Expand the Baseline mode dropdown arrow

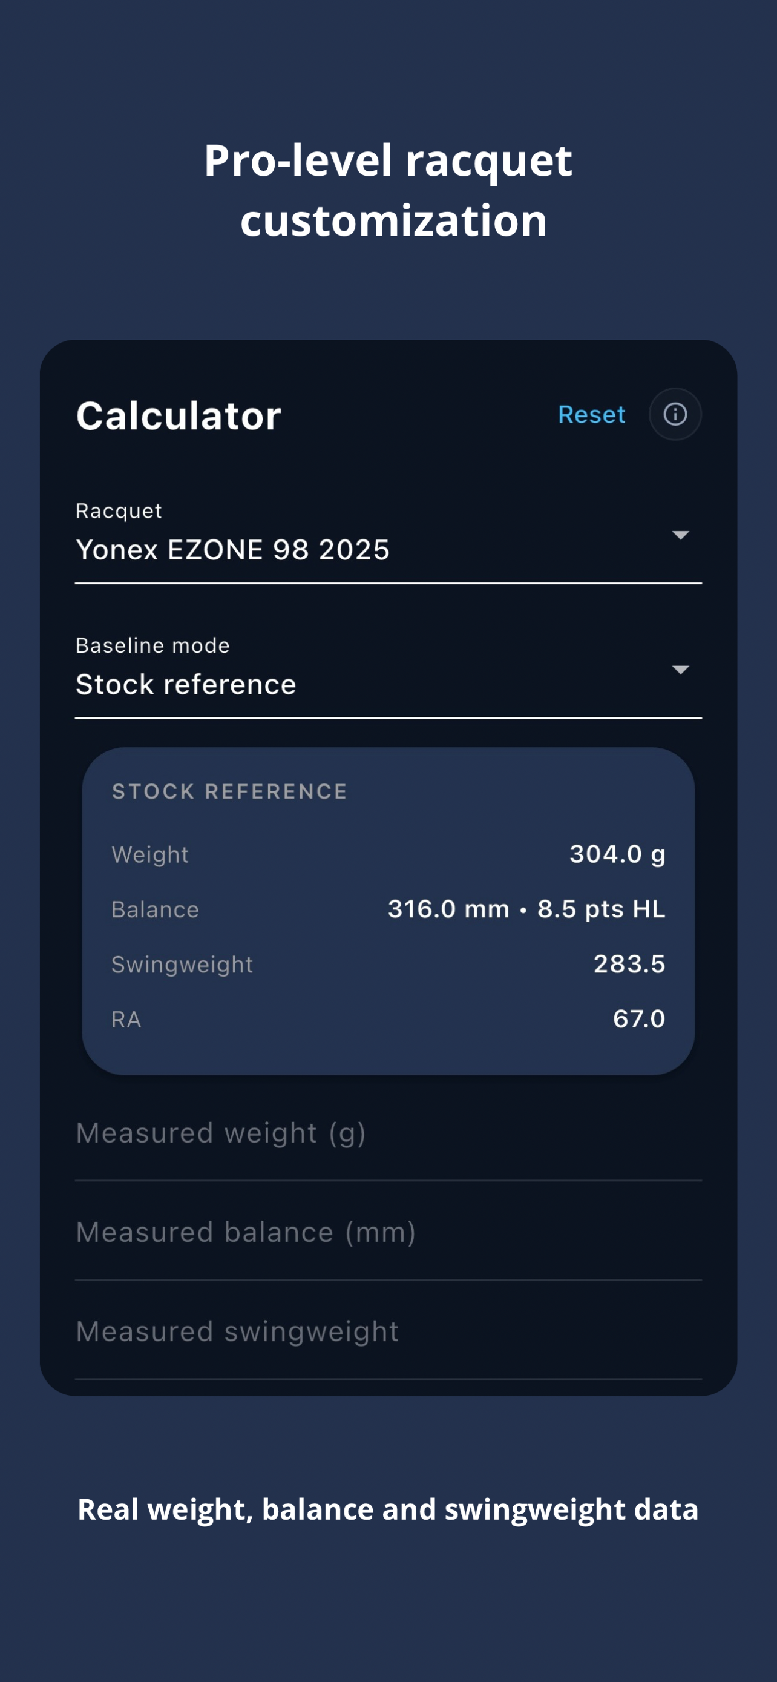[x=680, y=670]
